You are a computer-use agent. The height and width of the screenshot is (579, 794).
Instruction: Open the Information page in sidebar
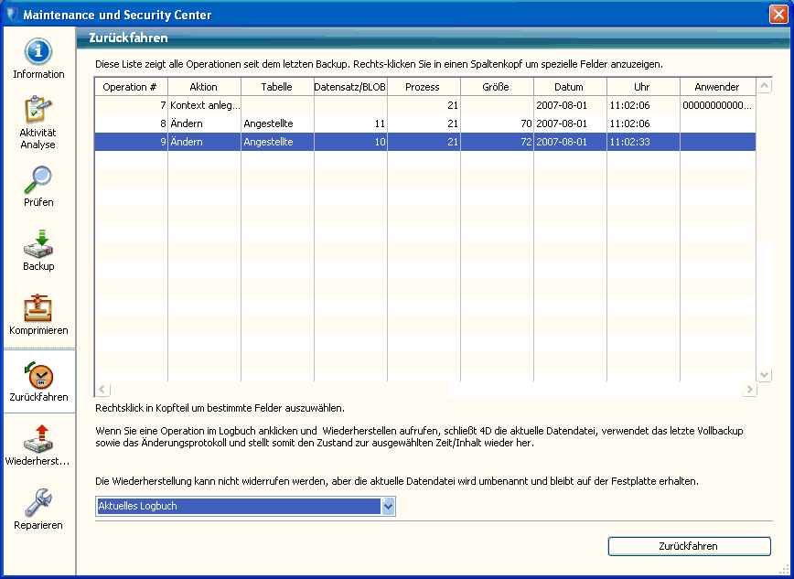click(x=38, y=57)
